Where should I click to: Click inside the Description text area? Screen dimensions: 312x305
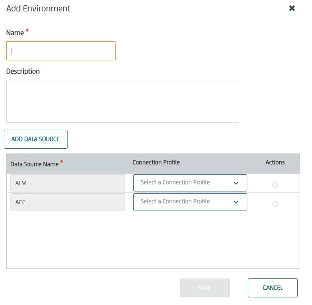pyautogui.click(x=123, y=101)
